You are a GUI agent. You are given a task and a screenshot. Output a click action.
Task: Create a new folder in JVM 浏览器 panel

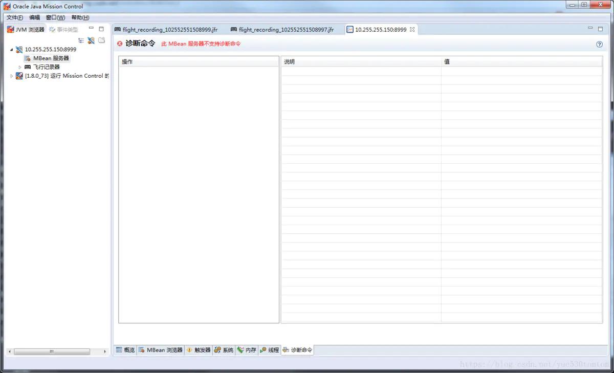pos(101,40)
